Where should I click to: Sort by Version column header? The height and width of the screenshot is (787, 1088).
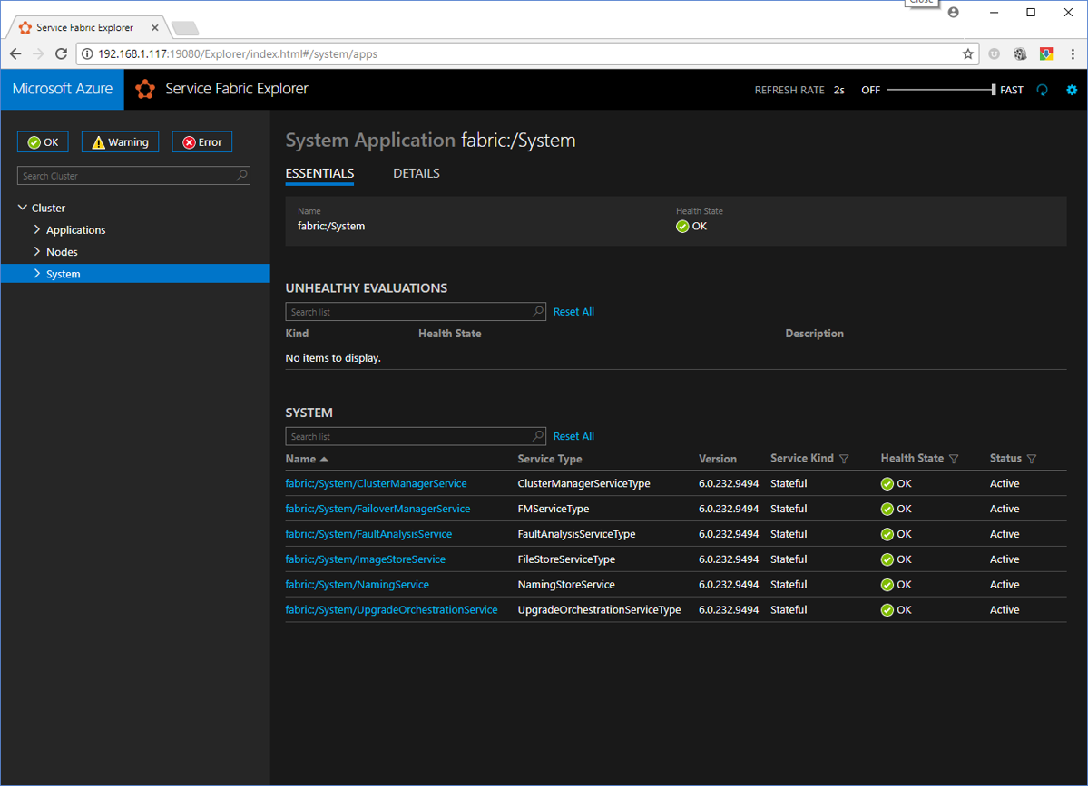[x=718, y=459]
